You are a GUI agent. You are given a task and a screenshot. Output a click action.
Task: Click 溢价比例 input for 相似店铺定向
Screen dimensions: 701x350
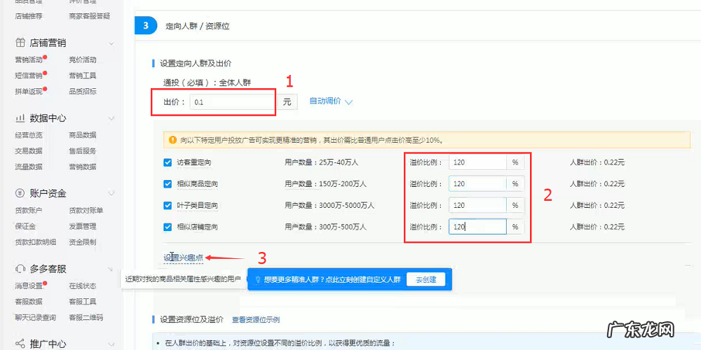click(x=477, y=227)
